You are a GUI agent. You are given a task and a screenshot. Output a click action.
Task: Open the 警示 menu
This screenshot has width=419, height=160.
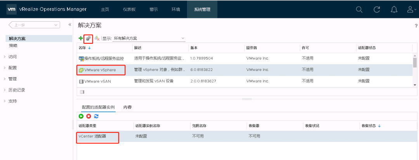click(x=154, y=9)
